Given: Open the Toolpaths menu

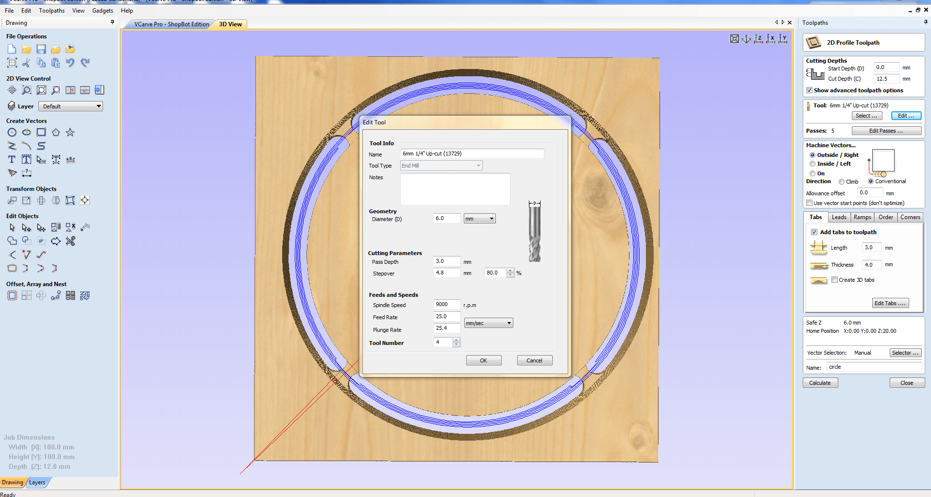Looking at the screenshot, I should pyautogui.click(x=51, y=11).
